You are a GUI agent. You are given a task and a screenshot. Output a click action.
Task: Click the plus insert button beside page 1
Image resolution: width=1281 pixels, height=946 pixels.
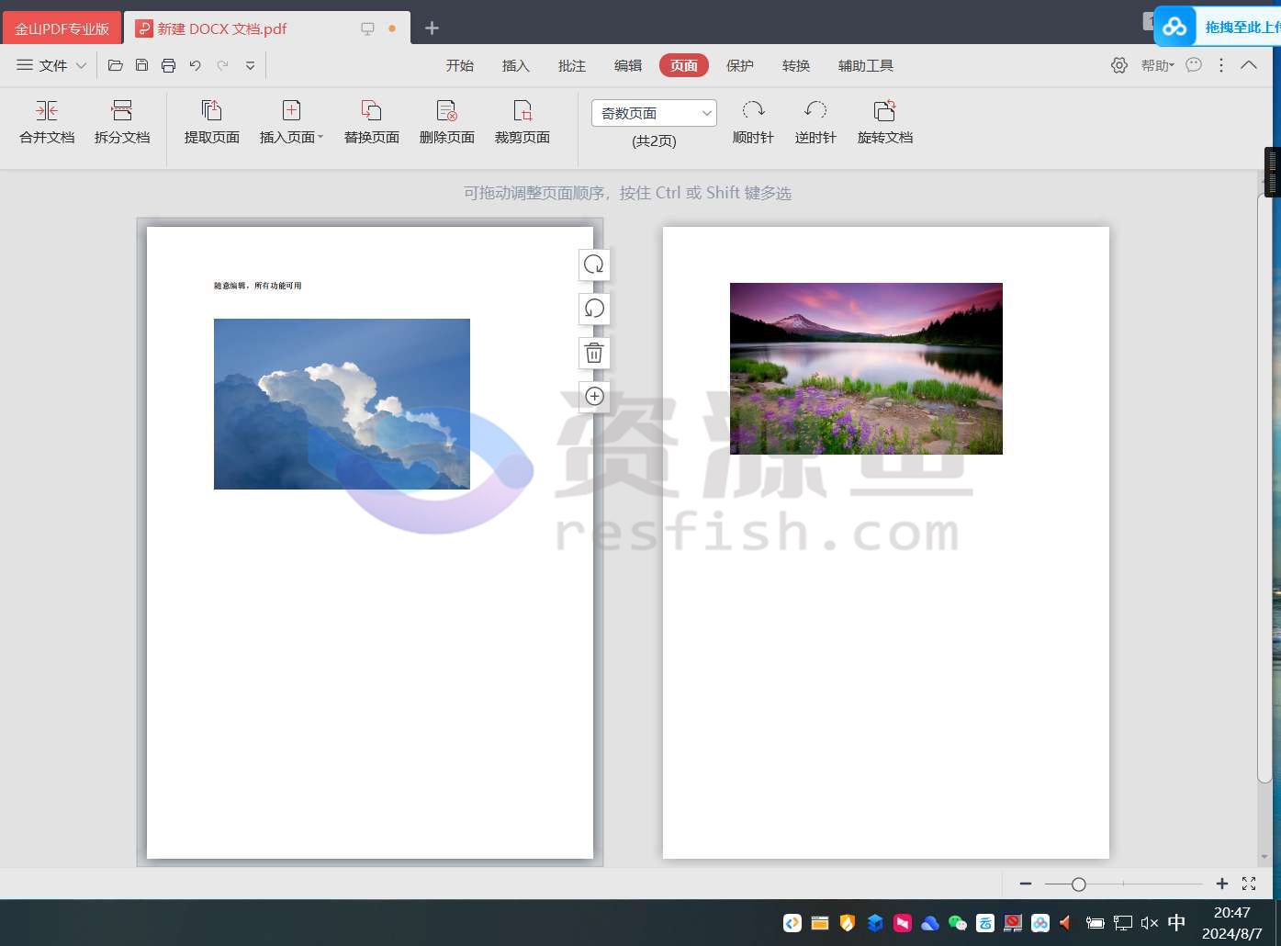pyautogui.click(x=594, y=397)
